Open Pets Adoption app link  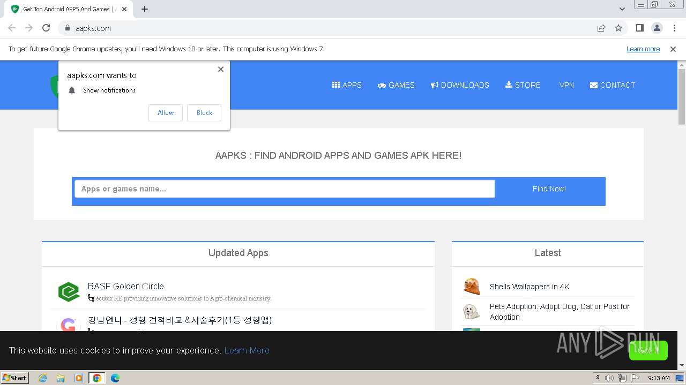[x=560, y=312]
